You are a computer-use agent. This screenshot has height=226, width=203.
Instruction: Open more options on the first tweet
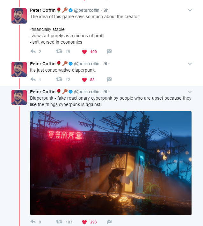coord(190,10)
